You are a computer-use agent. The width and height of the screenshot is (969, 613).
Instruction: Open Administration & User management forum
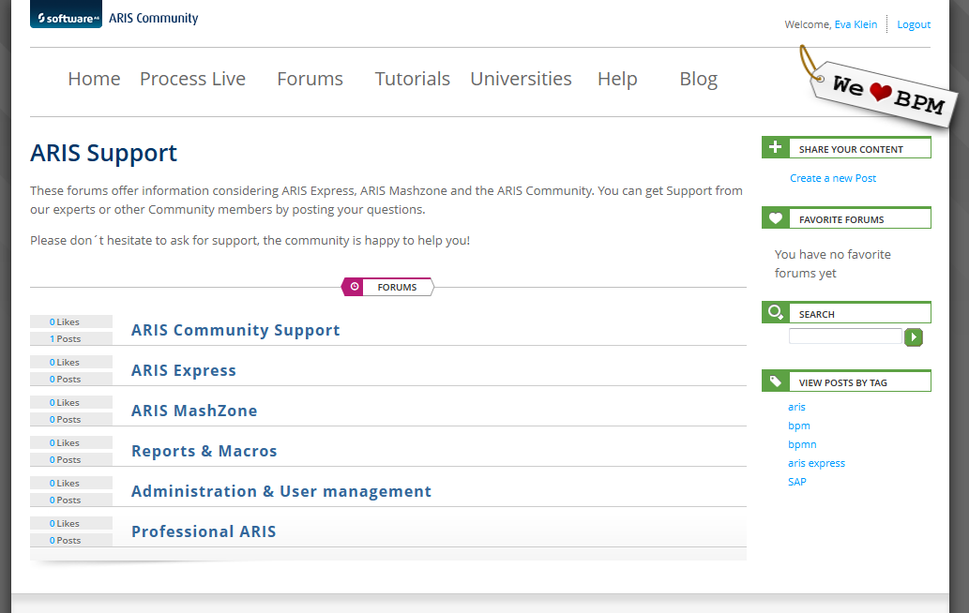click(x=281, y=491)
